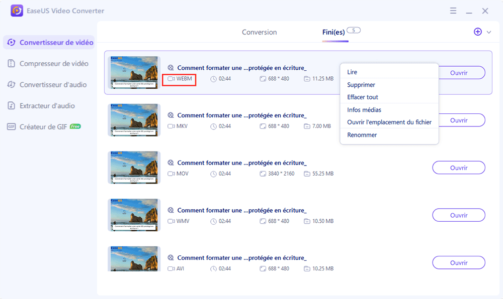Choose Renommer to rename the file
Screen dimensions: 503x299
tap(361, 134)
